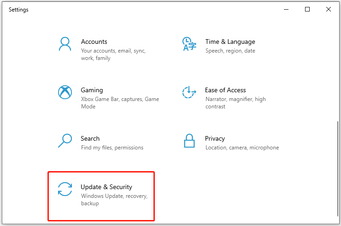The height and width of the screenshot is (226, 341).
Task: Click 'Windows Update, recovery, backup' description
Action: tap(114, 199)
